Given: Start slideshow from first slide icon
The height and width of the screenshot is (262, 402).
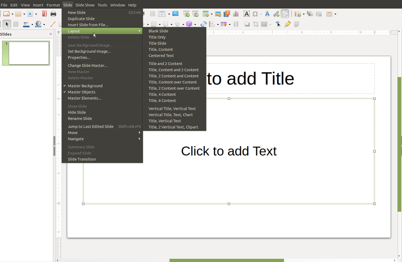Looking at the screenshot, I should [186, 14].
